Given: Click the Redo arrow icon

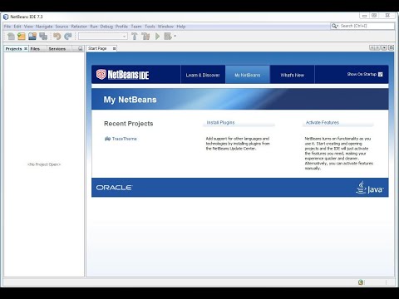Looking at the screenshot, I should tap(68, 36).
